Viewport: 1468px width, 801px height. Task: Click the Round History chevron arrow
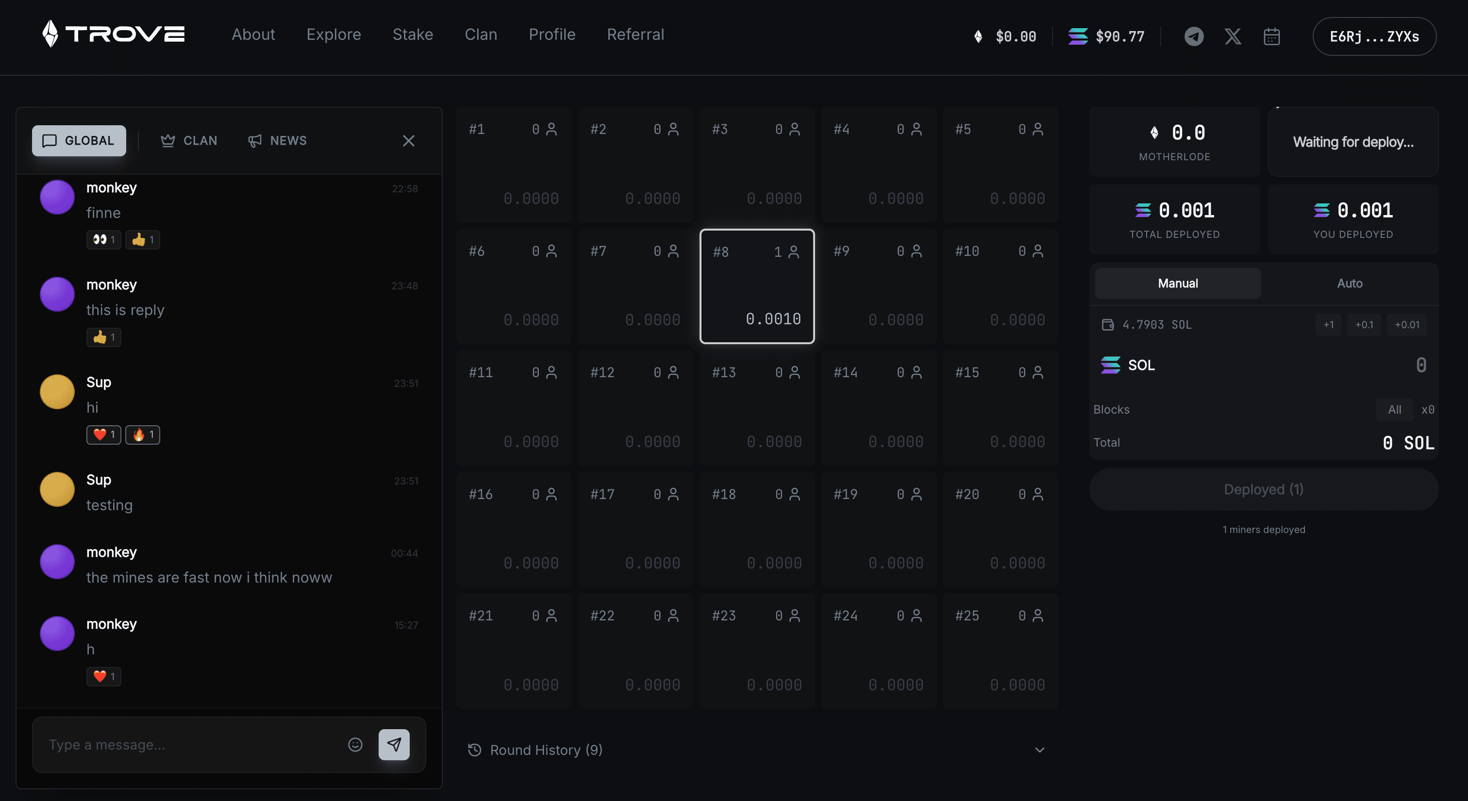[x=1039, y=751]
